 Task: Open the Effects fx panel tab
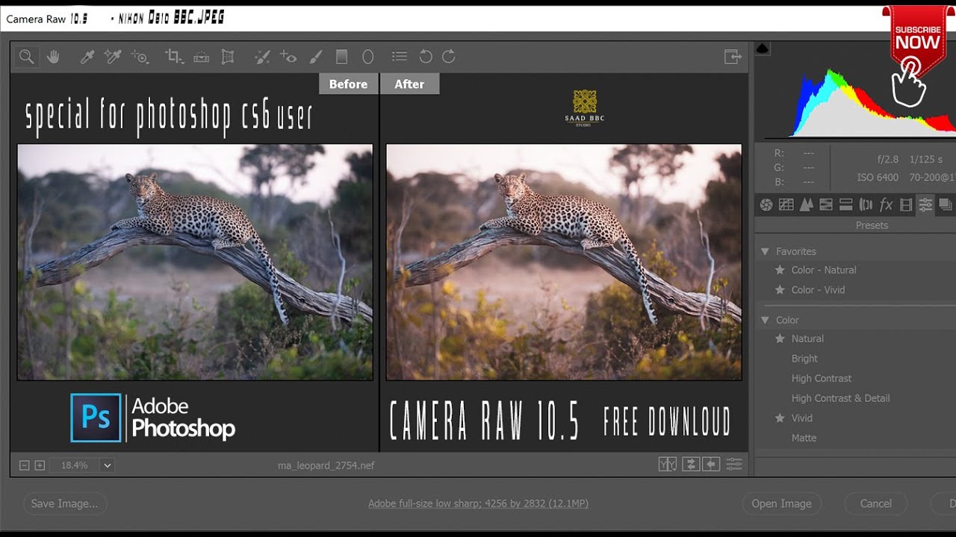887,204
